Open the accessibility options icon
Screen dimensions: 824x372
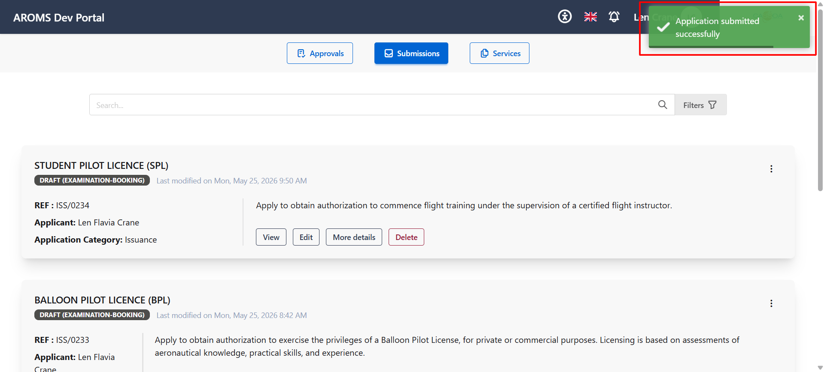point(565,17)
